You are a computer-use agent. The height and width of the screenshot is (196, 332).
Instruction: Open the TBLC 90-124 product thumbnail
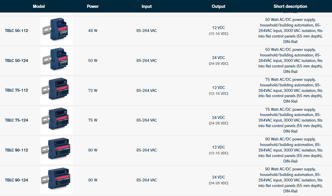click(x=56, y=180)
